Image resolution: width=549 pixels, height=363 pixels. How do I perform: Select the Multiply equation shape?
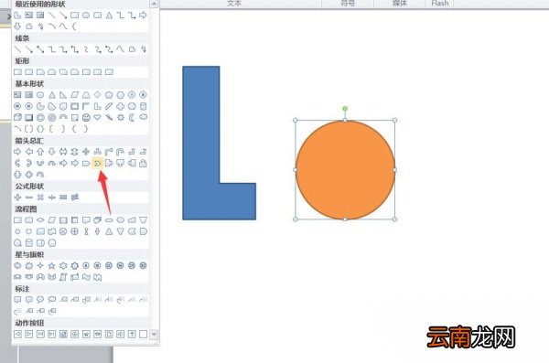click(40, 198)
